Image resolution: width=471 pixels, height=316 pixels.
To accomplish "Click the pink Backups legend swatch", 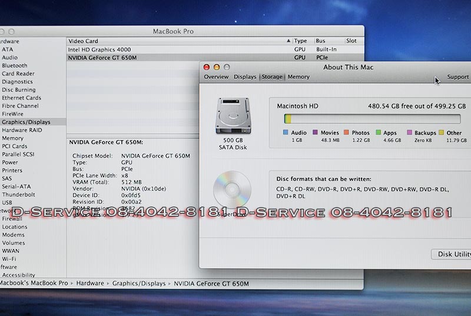I will (x=409, y=132).
